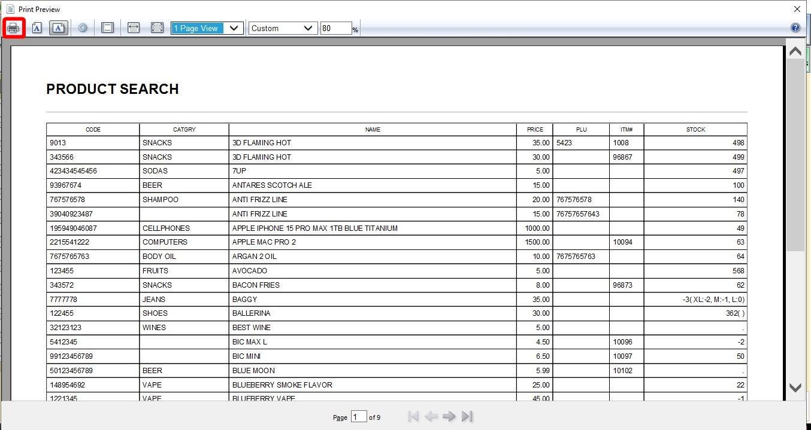This screenshot has width=811, height=430.
Task: Go to first page button
Action: coord(413,416)
